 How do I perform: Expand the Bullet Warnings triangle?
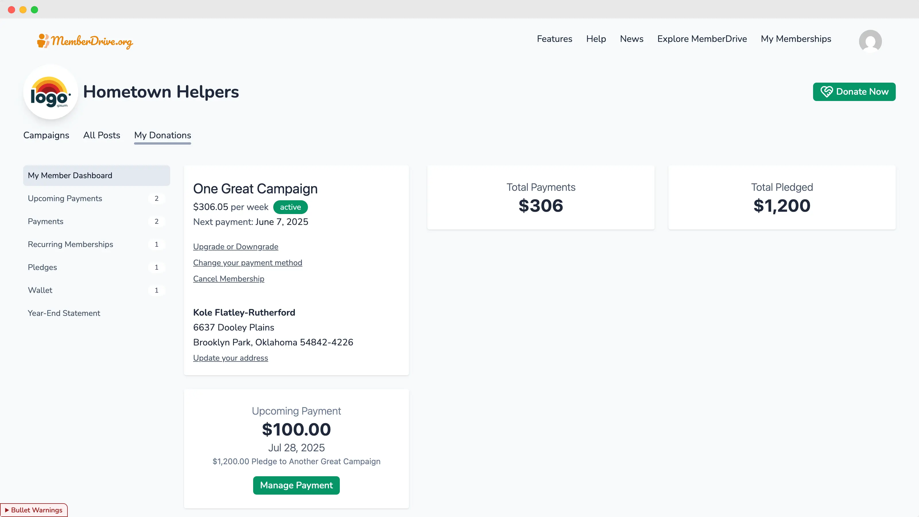coord(7,510)
